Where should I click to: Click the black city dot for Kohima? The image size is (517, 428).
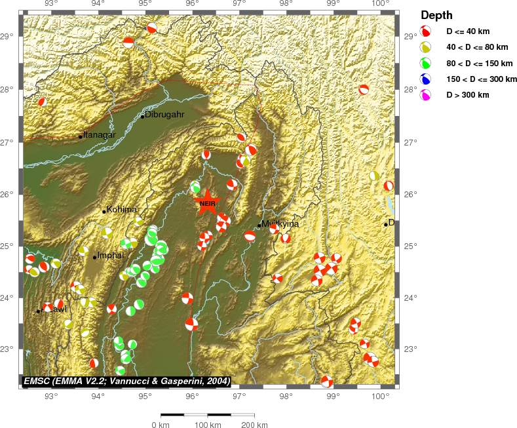point(104,212)
